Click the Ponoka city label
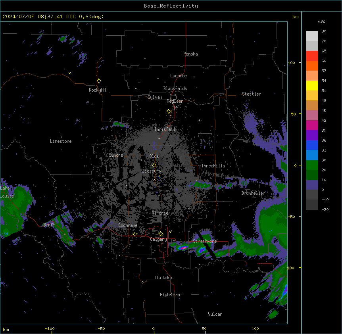The image size is (342, 334). click(190, 54)
